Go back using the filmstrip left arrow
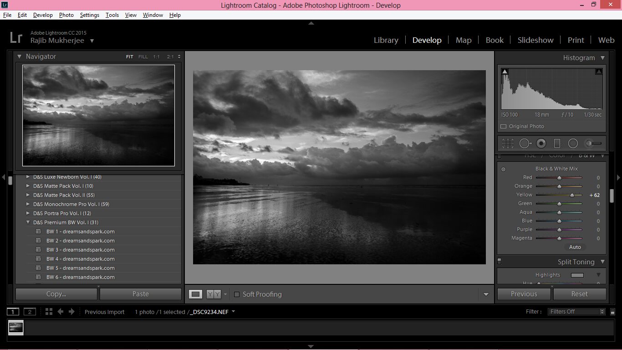The height and width of the screenshot is (350, 622). [60, 312]
